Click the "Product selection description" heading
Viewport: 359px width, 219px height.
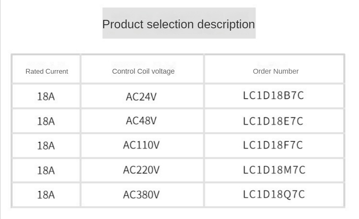[x=178, y=24]
